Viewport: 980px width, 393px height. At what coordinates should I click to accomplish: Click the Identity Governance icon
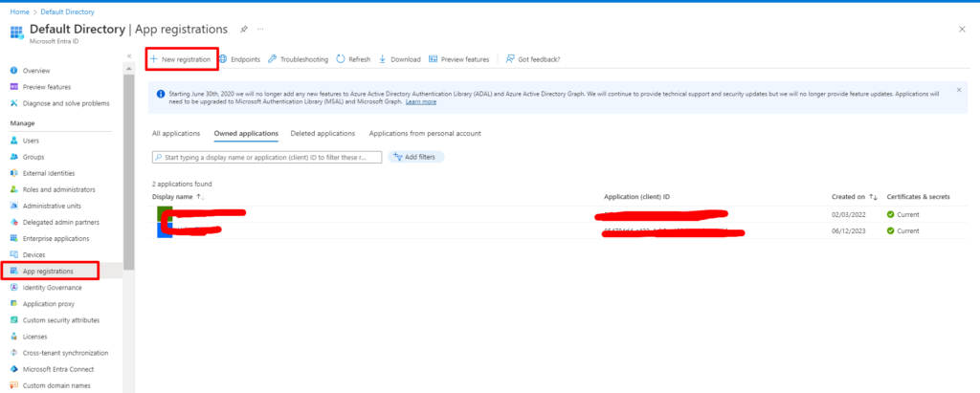(13, 288)
